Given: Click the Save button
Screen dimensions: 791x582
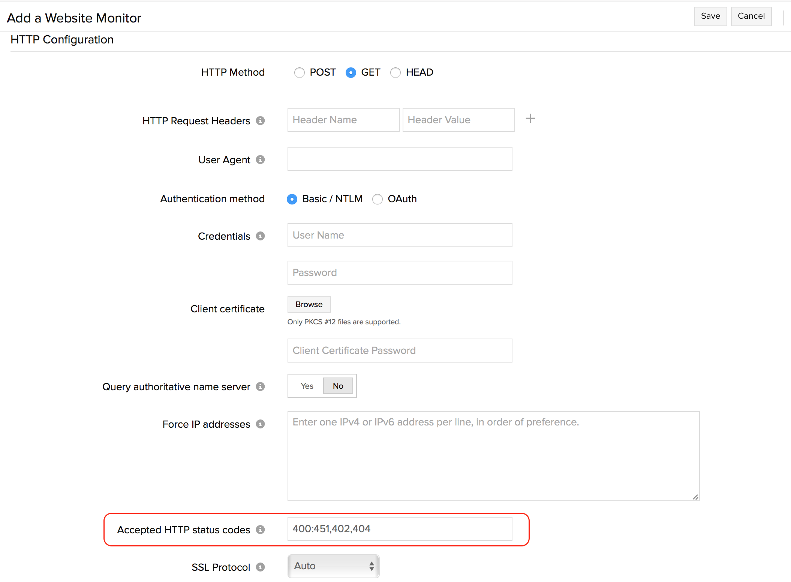Looking at the screenshot, I should pyautogui.click(x=710, y=16).
